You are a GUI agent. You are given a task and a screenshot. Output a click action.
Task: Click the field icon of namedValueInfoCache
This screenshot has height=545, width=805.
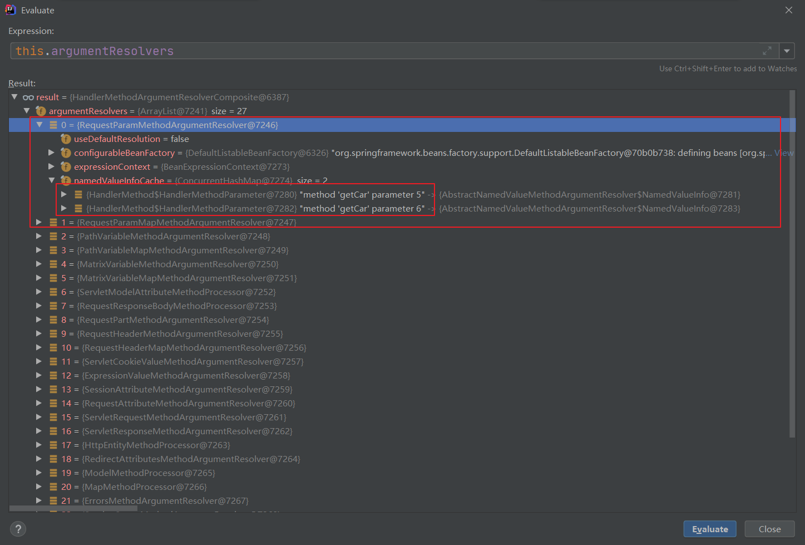66,180
